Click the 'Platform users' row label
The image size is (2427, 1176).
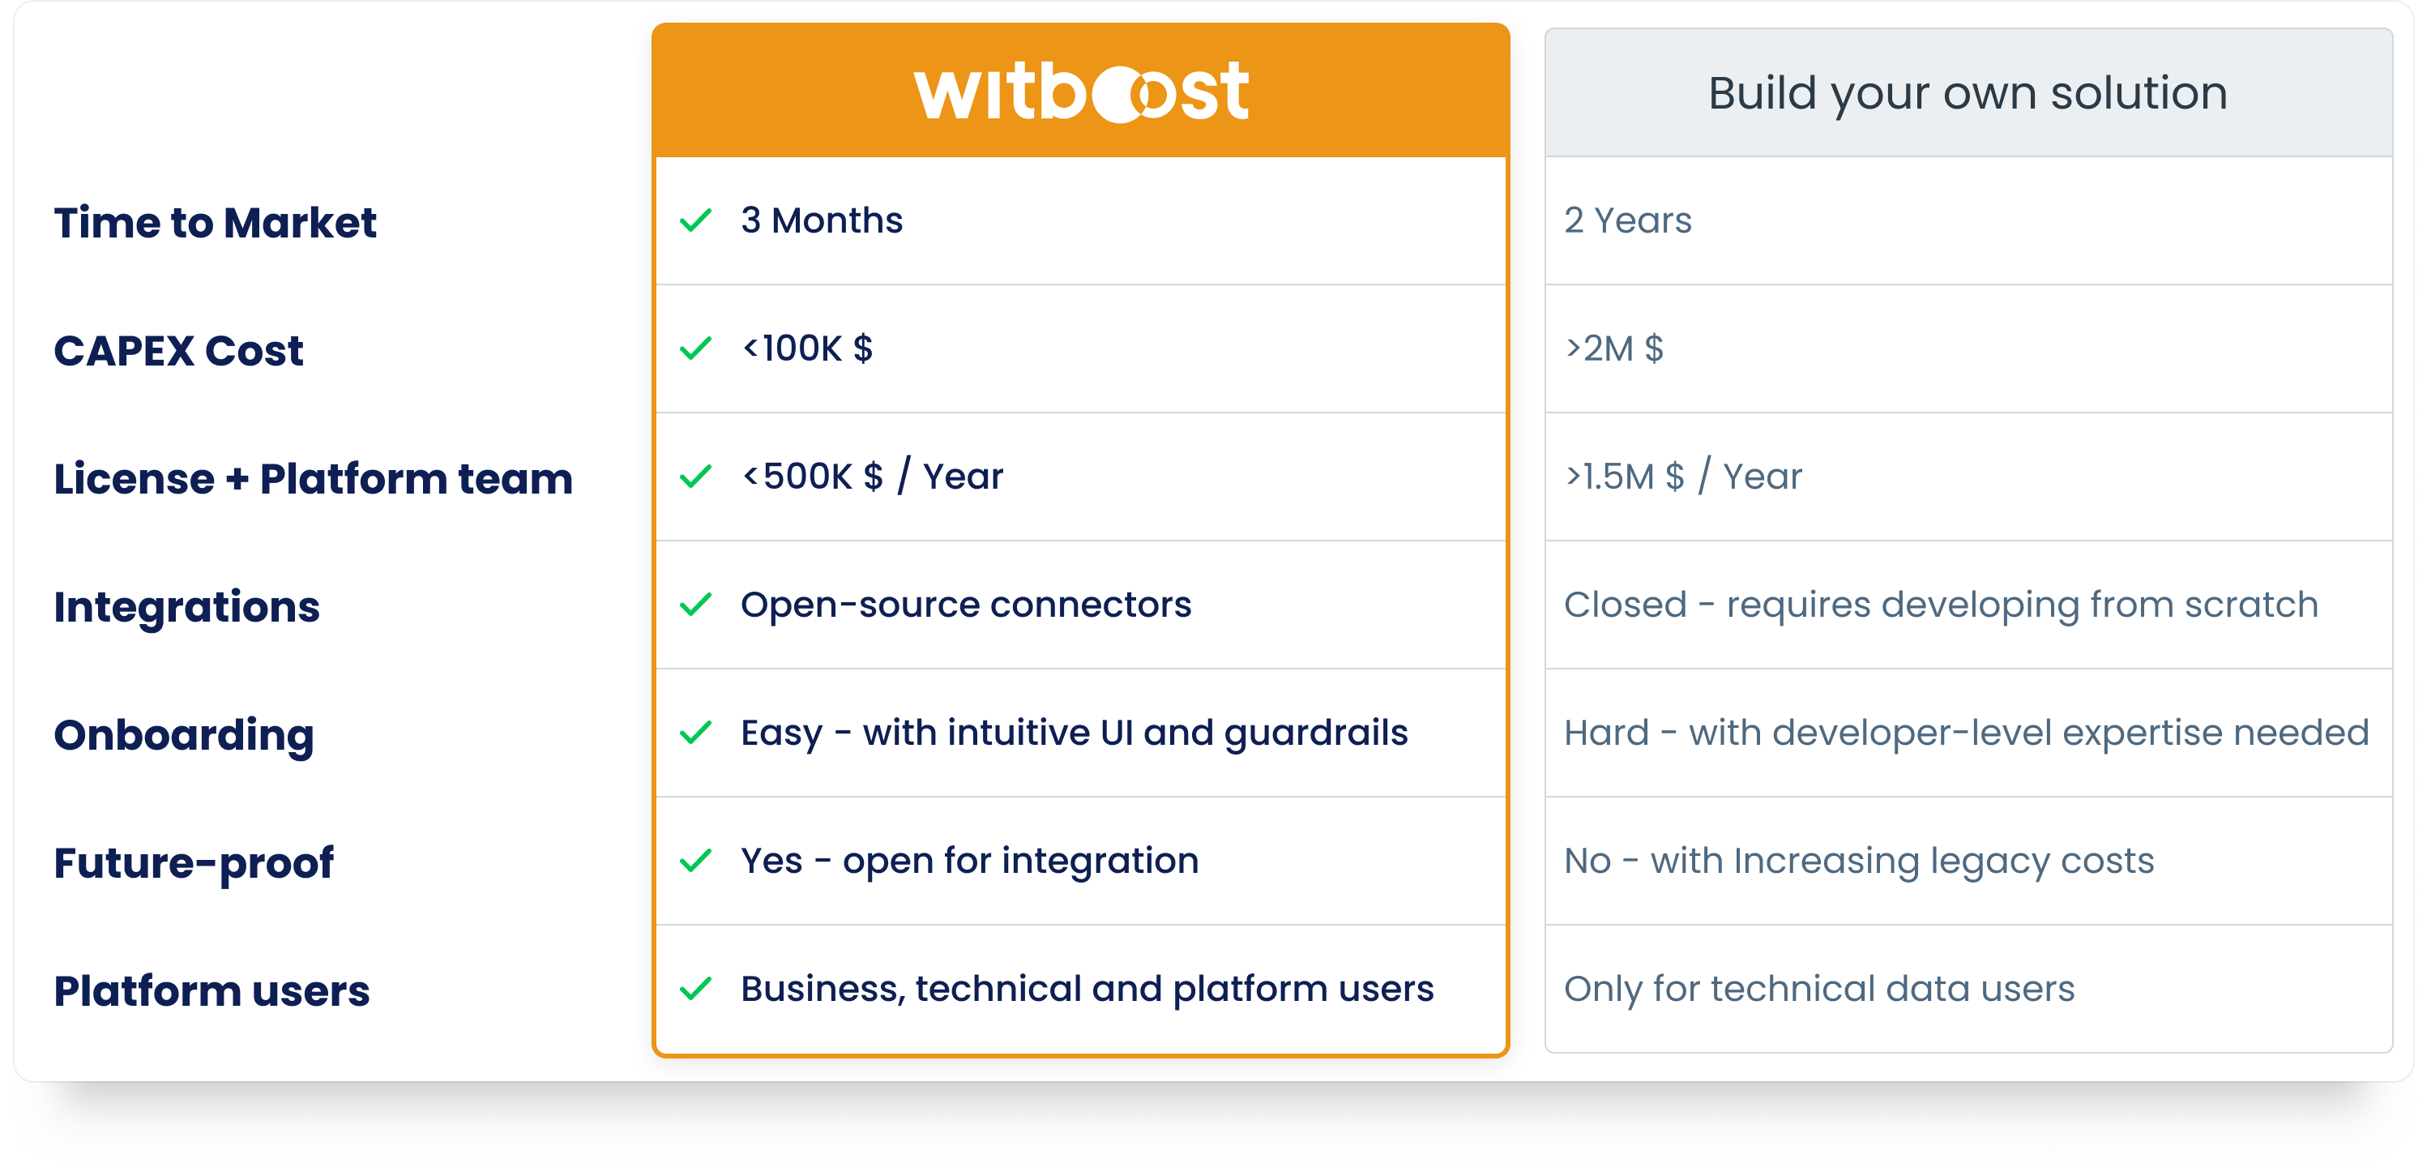pyautogui.click(x=211, y=991)
